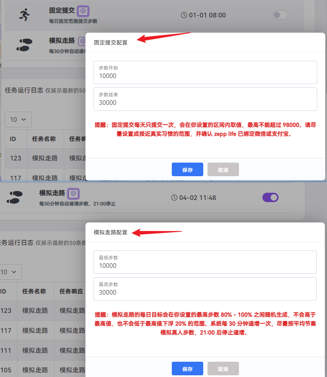Click the 最低步数 input field
The image size is (327, 377).
point(205,262)
